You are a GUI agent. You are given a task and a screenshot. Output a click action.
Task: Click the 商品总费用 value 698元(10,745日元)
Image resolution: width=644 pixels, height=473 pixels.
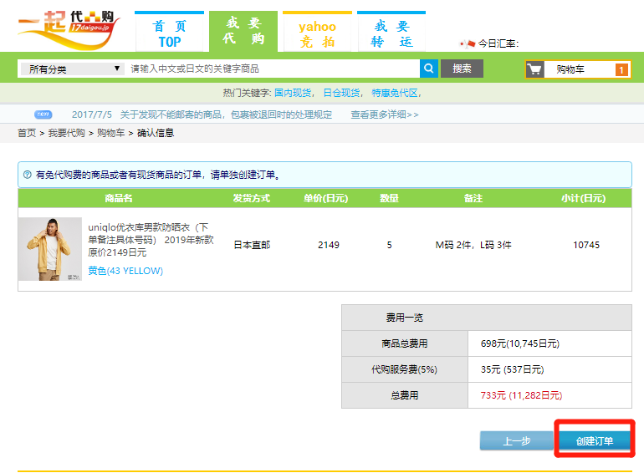[x=520, y=343]
